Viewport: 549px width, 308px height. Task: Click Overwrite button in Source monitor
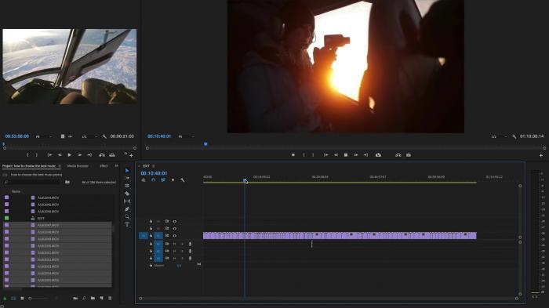click(x=112, y=154)
